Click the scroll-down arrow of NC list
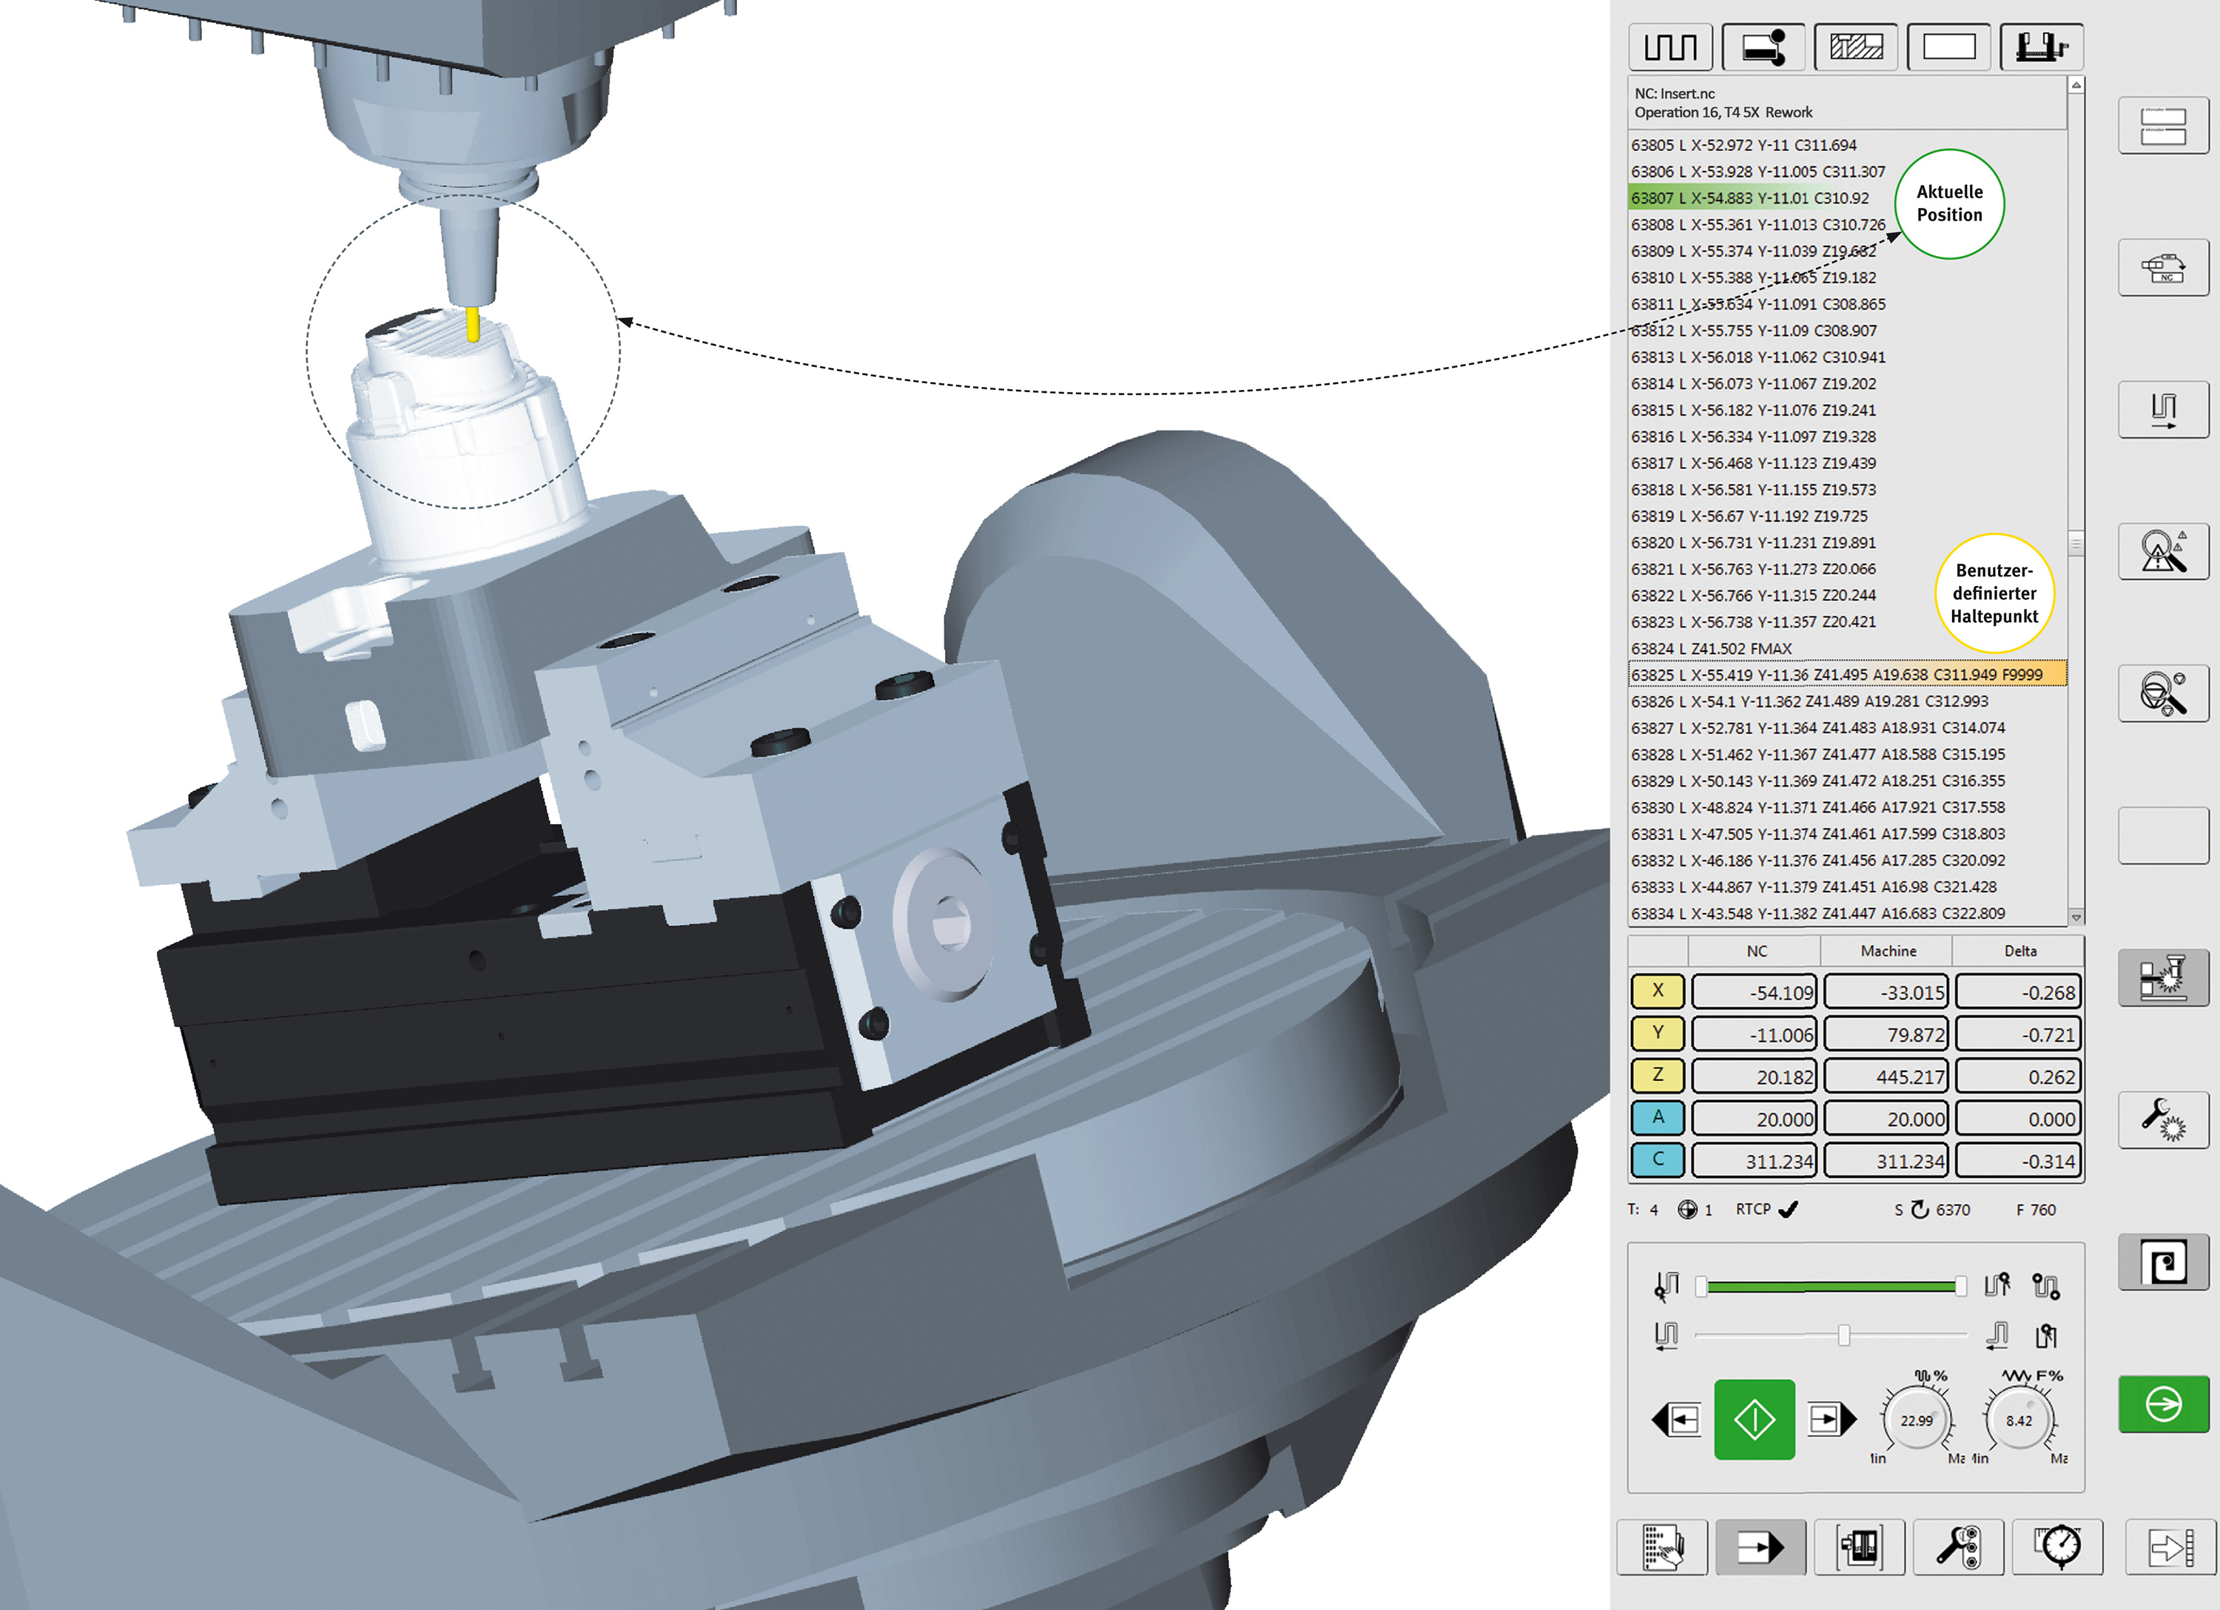Viewport: 2220px width, 1610px height. point(2075,917)
